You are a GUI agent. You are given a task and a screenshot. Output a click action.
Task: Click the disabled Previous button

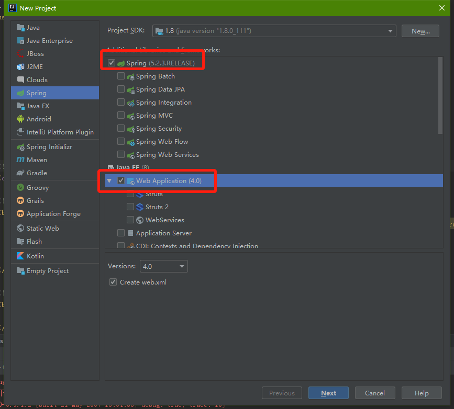pyautogui.click(x=282, y=393)
